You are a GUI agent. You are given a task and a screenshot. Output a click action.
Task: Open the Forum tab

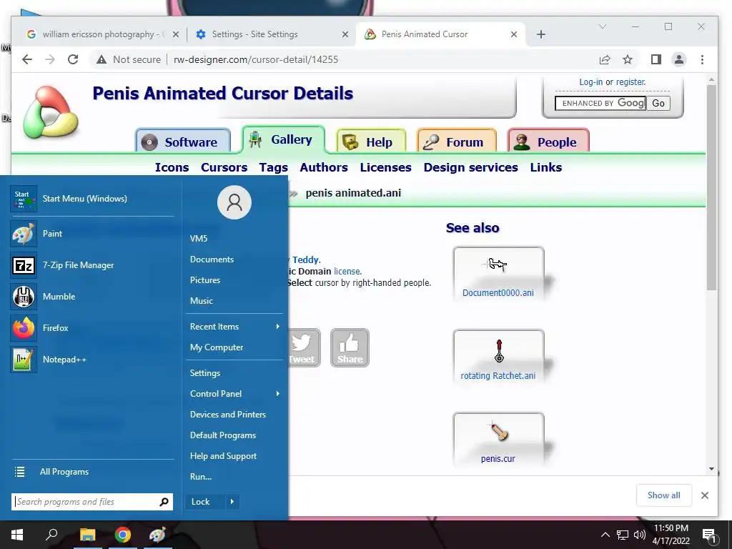[457, 142]
